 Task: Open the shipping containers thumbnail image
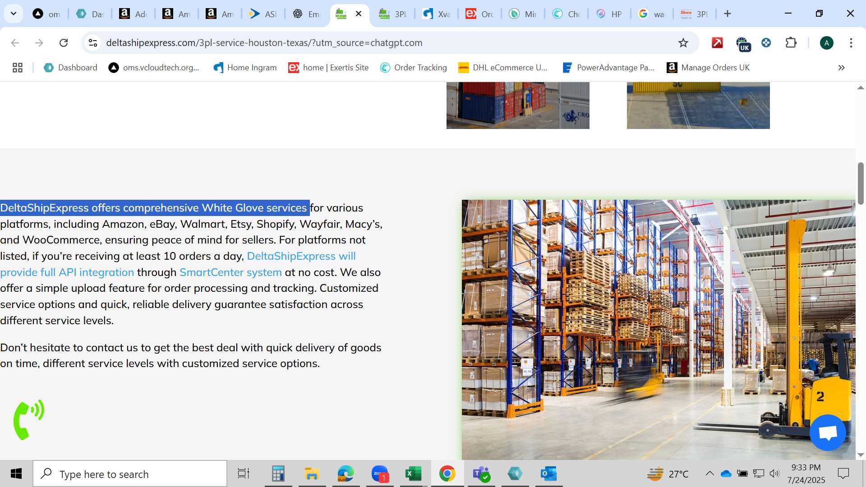(x=518, y=106)
